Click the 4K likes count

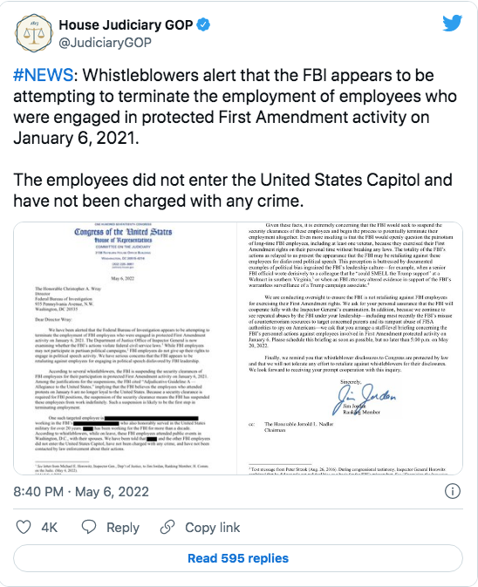pyautogui.click(x=49, y=528)
